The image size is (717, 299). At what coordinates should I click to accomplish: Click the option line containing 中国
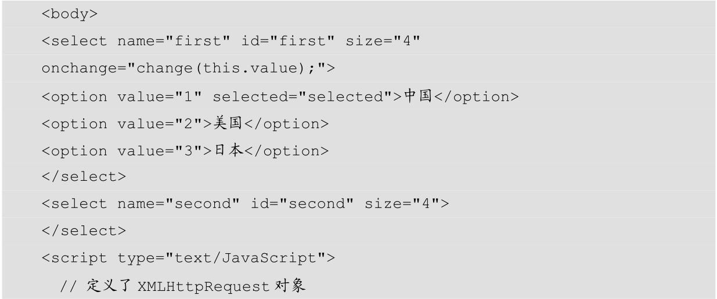click(279, 96)
